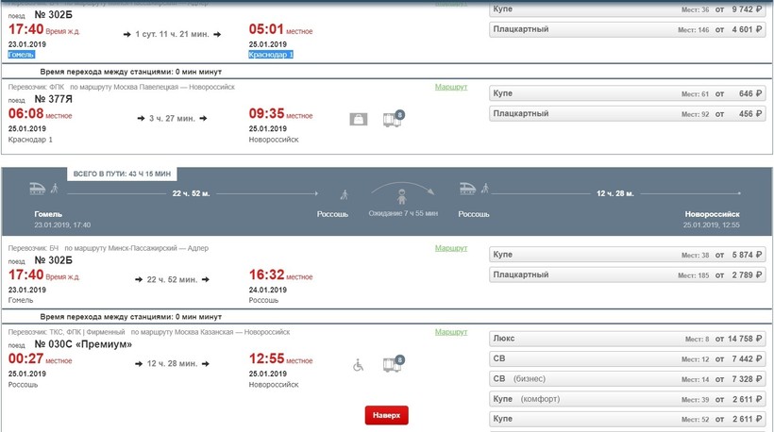Open Маршрут link for train 302Б to Россошь

tap(450, 248)
